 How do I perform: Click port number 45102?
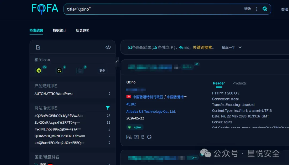coord(131,104)
